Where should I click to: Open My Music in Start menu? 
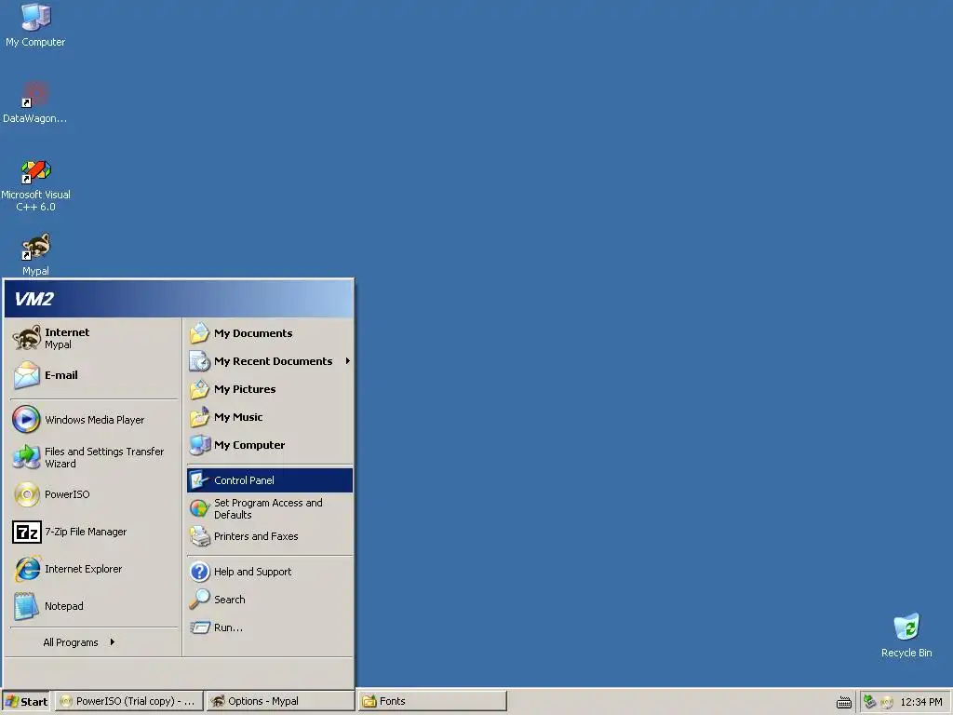tap(270, 417)
